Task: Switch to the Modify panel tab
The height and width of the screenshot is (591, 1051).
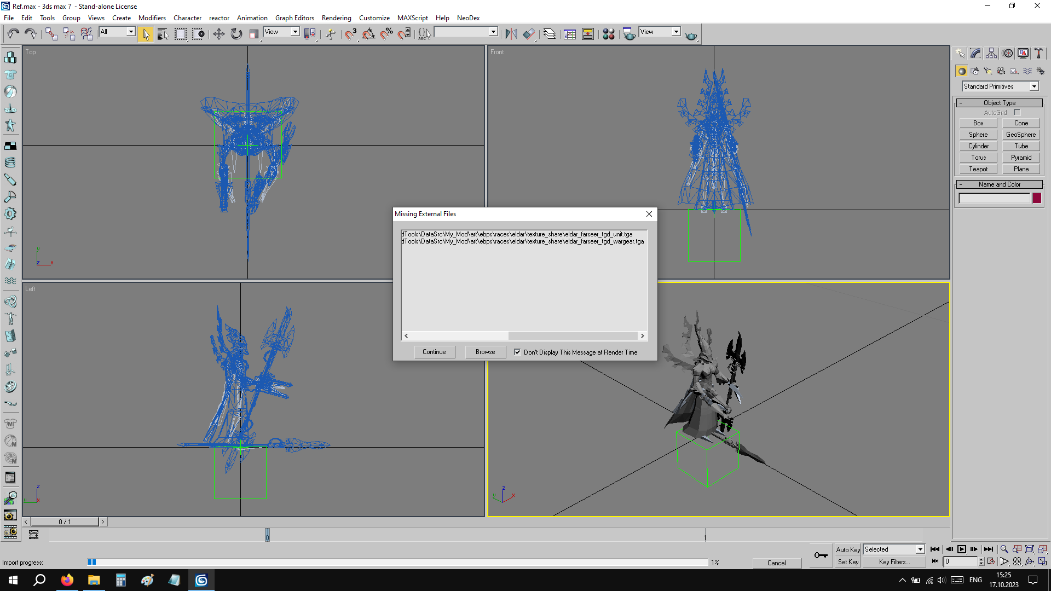Action: 975,53
